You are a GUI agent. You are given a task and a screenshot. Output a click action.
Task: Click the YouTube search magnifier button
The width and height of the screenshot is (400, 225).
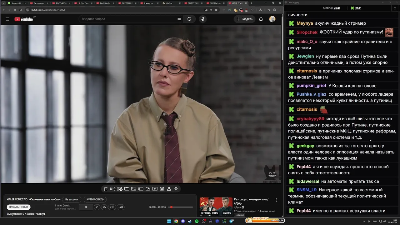click(x=189, y=19)
